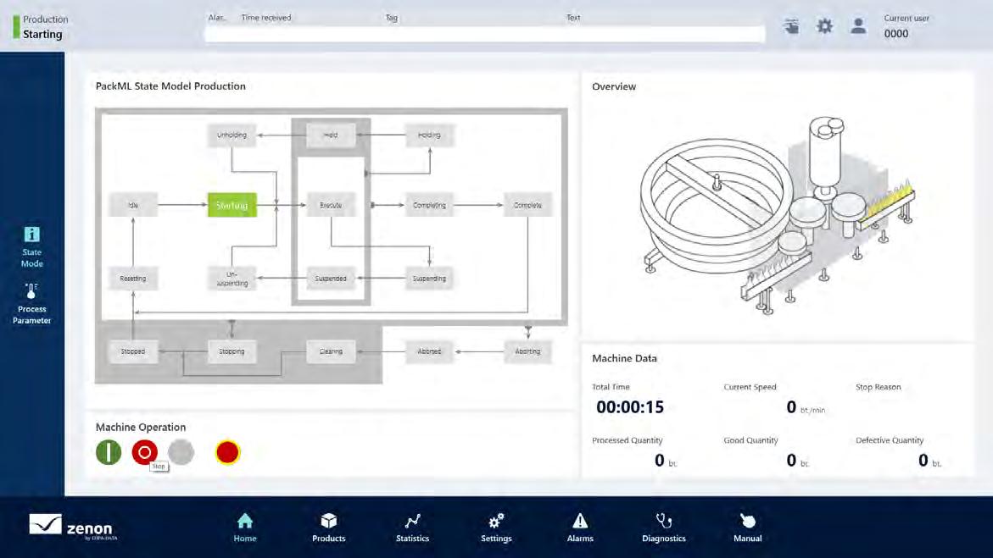Open the gear settings icon in header

coord(824,26)
